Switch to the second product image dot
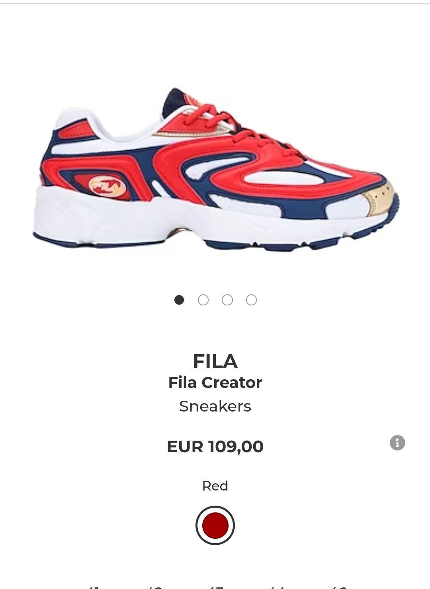Image resolution: width=430 pixels, height=589 pixels. (203, 299)
